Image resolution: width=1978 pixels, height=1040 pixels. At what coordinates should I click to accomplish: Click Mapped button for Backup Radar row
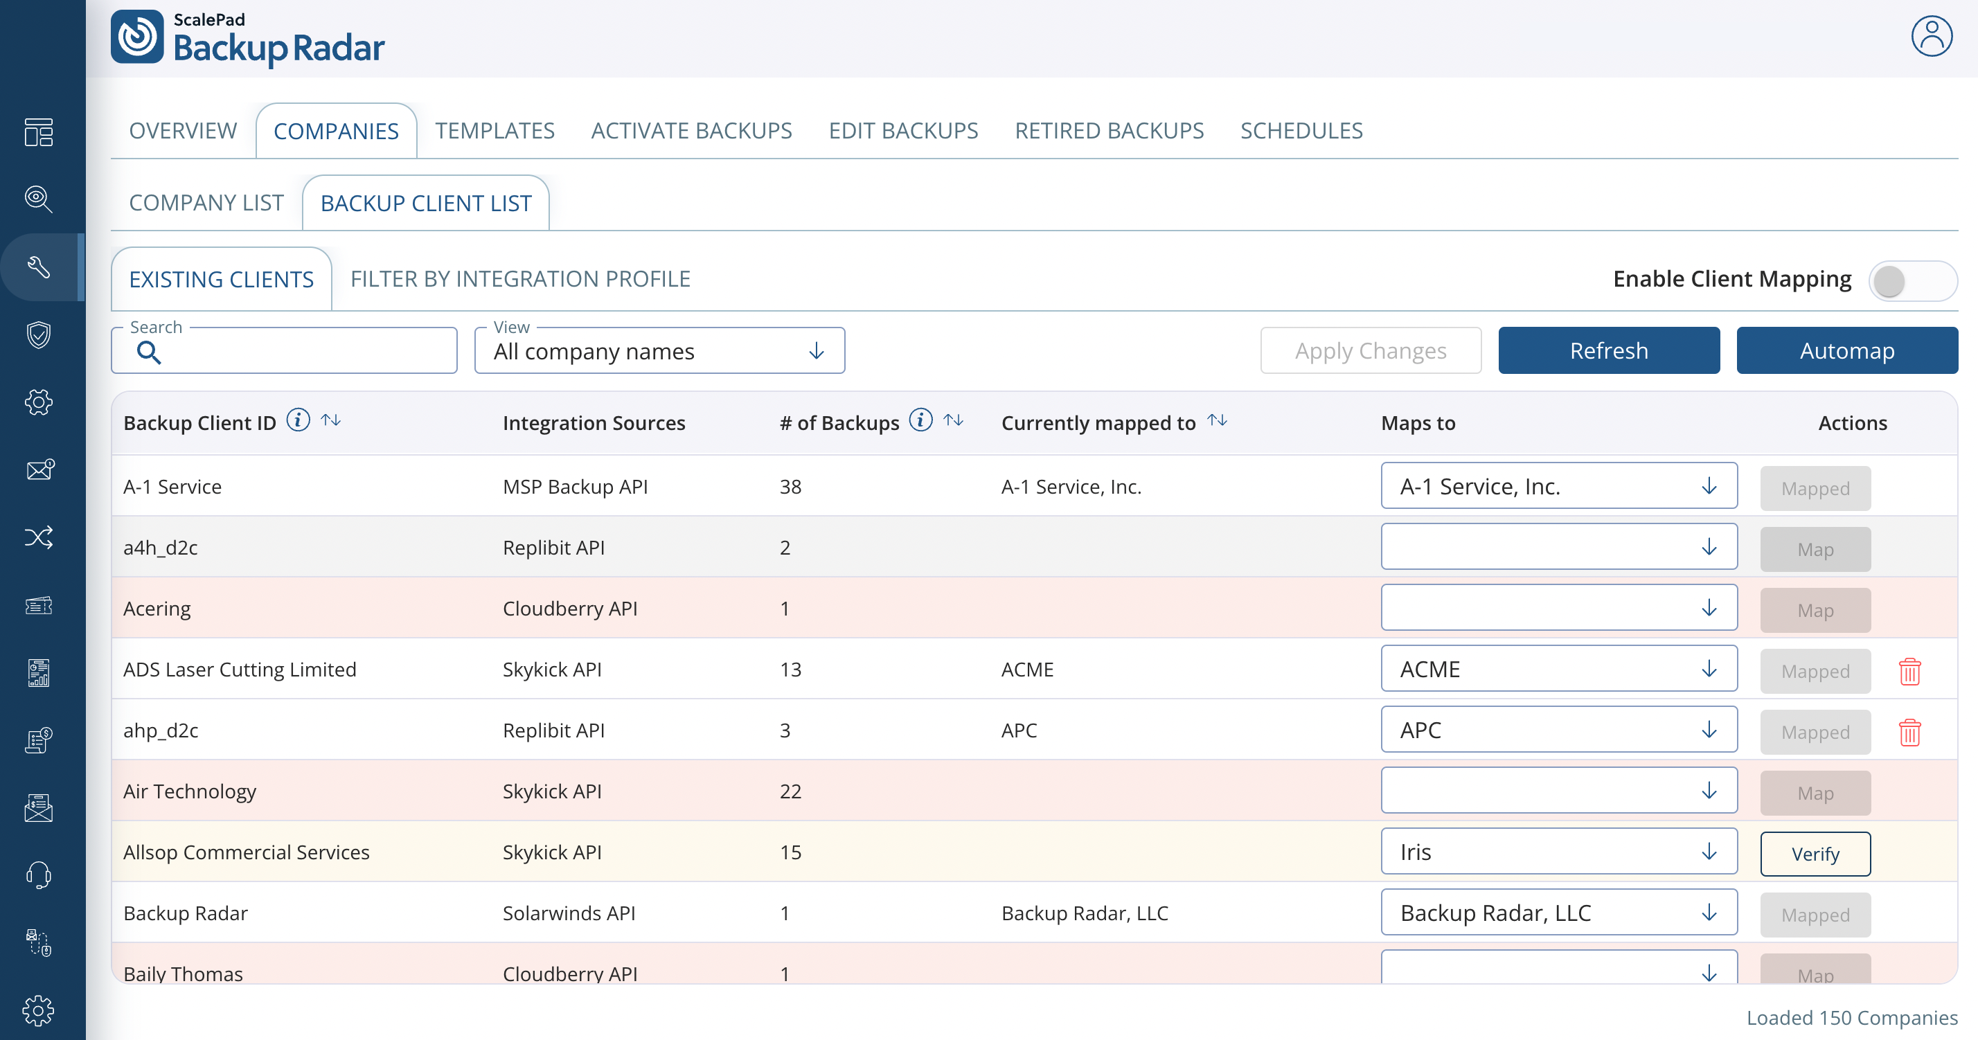pos(1815,915)
